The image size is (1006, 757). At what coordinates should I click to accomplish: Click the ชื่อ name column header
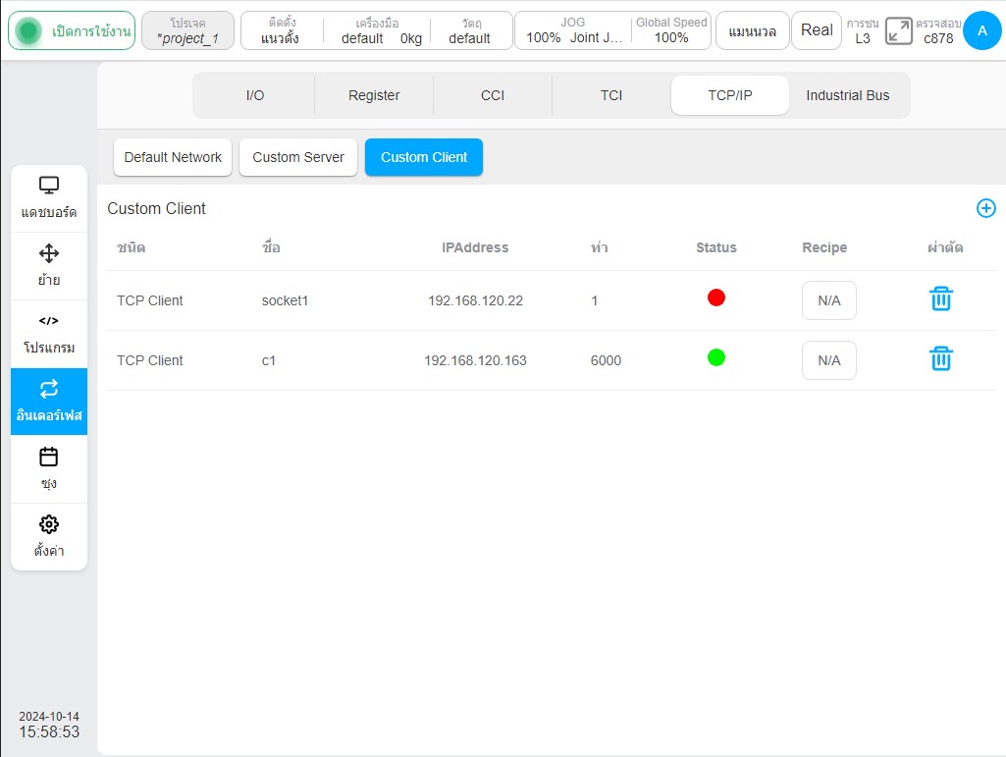pos(271,247)
